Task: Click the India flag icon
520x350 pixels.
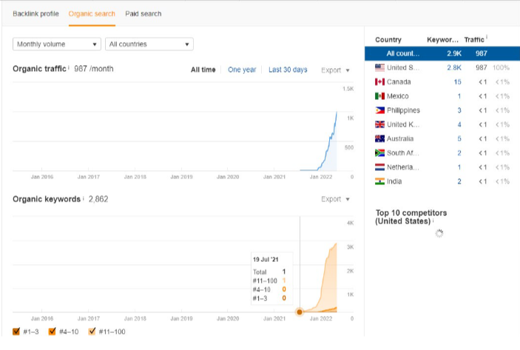Action: (380, 181)
